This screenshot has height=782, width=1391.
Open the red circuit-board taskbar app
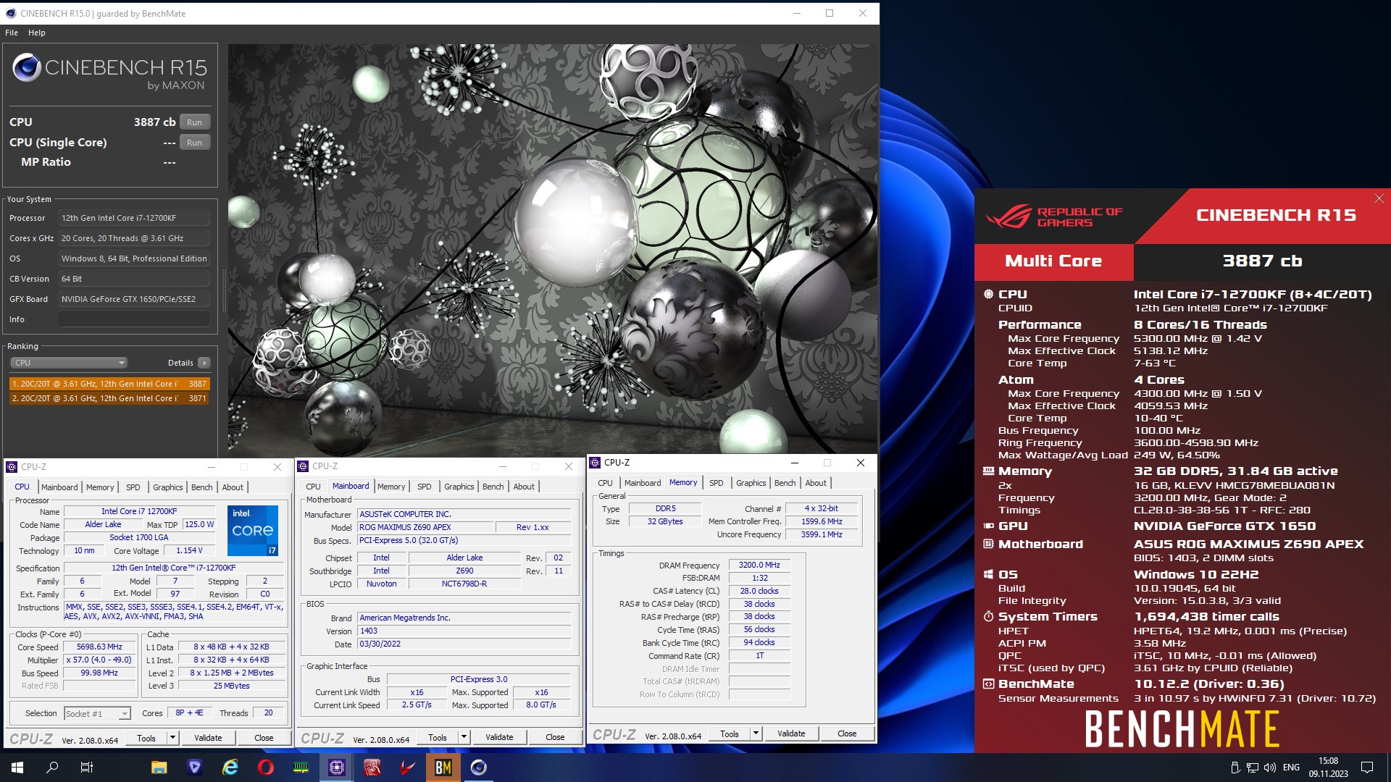pos(372,768)
